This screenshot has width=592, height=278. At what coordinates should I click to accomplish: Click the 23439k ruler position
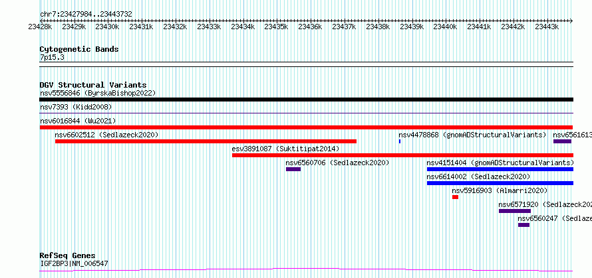pyautogui.click(x=412, y=27)
